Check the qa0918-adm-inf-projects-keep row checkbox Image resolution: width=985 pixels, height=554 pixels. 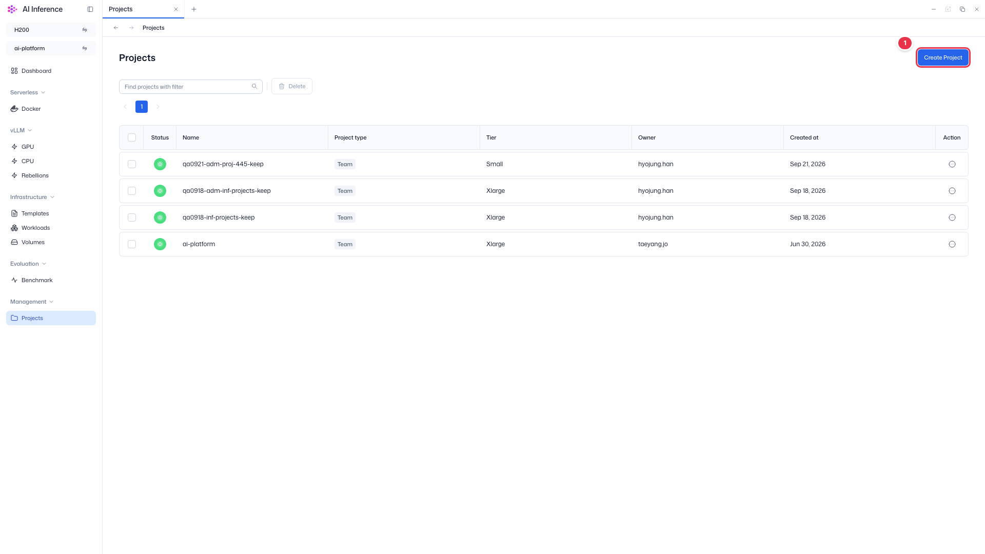[x=132, y=191]
